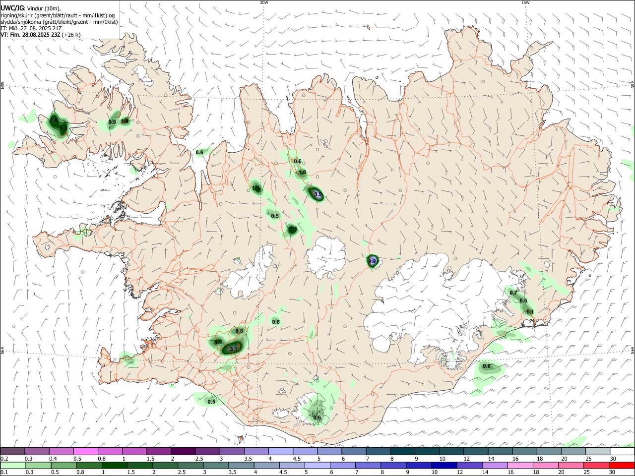635x476 pixels.
Task: Pick the dark navy blue legend swatch
Action: (x=443, y=466)
